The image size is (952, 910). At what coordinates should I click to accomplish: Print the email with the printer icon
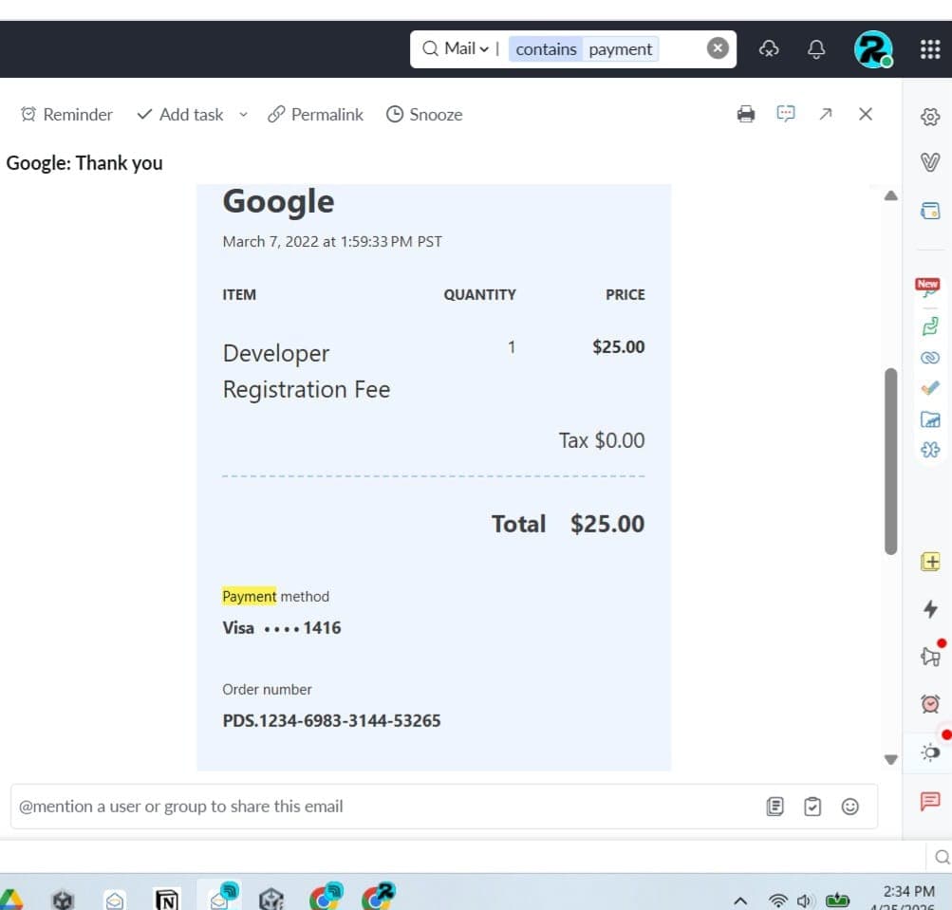point(746,114)
